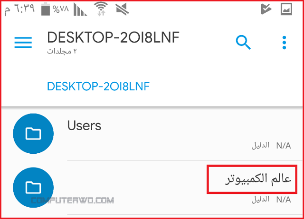Tap the DESKTOP-2OI8LNF toolbar title
The width and height of the screenshot is (304, 219).
click(113, 37)
